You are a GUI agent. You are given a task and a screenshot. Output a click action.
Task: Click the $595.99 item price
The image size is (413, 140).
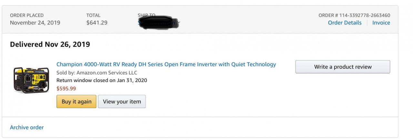click(66, 89)
